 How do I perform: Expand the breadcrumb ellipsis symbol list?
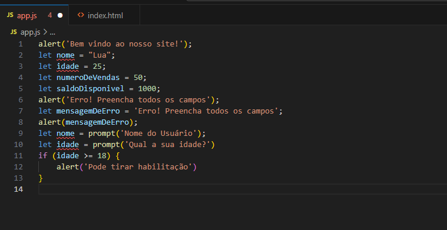pos(52,33)
